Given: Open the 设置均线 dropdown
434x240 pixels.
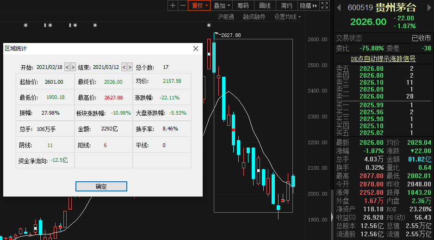Looking at the screenshot, I should point(287,17).
